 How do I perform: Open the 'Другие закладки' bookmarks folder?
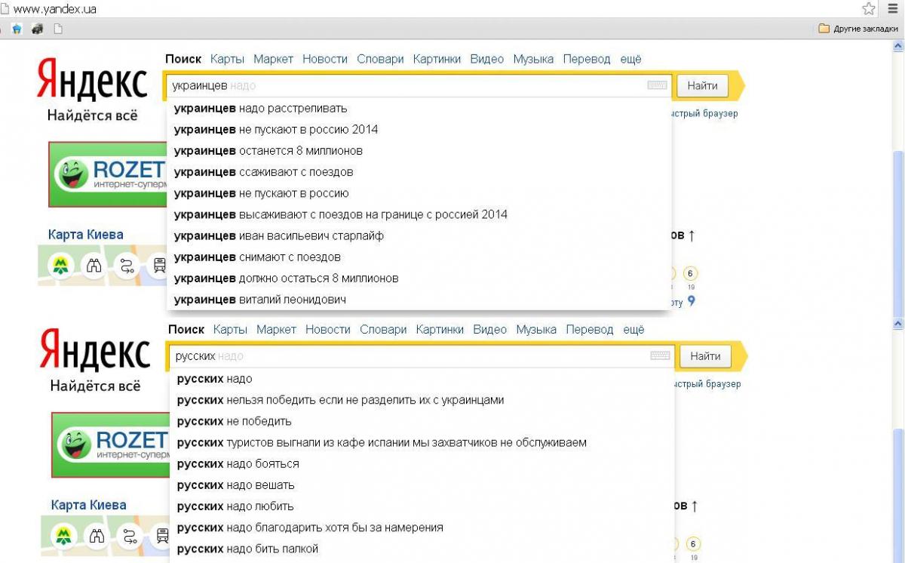(858, 29)
